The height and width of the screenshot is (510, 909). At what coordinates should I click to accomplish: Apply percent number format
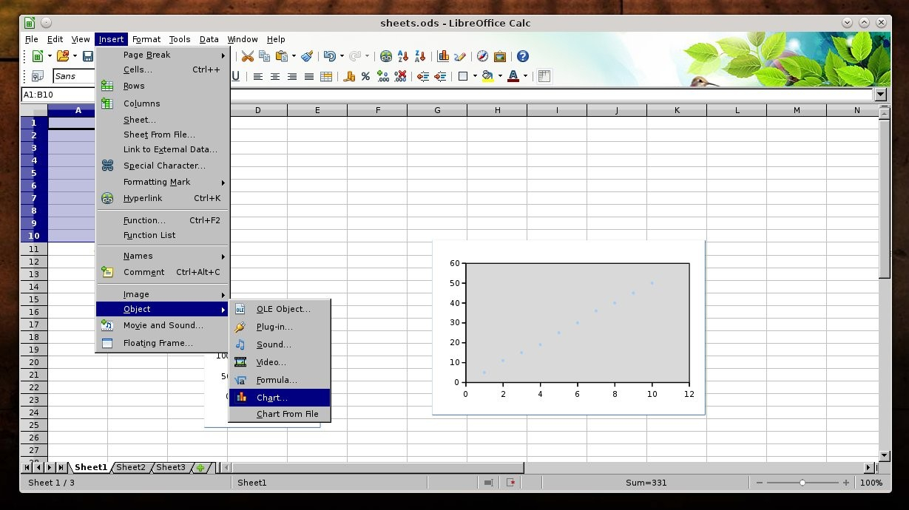(365, 76)
